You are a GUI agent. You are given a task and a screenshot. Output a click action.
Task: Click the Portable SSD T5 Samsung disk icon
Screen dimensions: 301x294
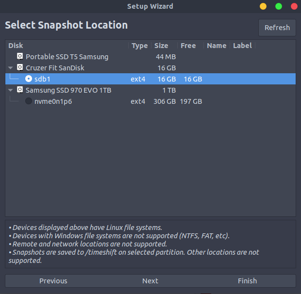click(20, 57)
